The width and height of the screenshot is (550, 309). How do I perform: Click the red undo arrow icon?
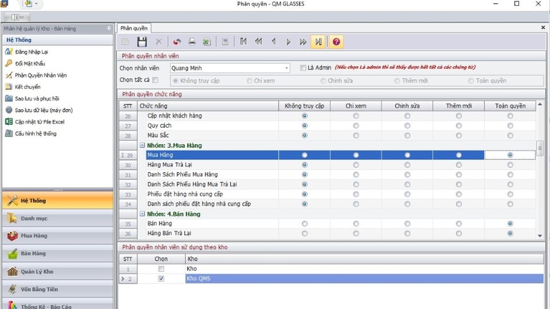coord(177,42)
